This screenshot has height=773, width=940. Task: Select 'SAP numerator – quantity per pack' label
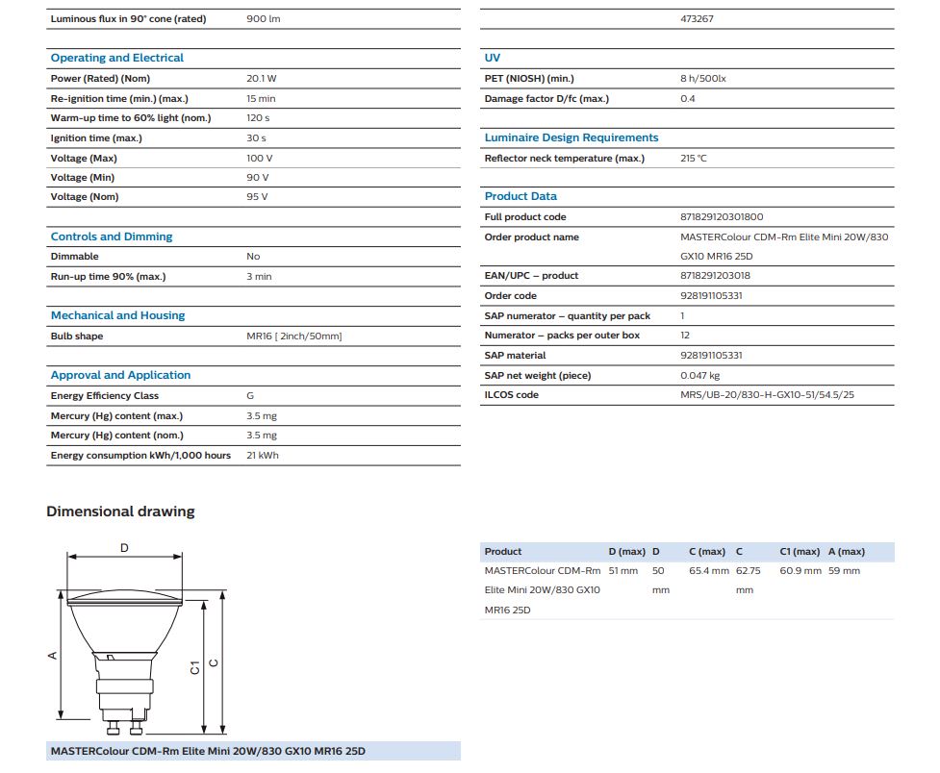568,315
